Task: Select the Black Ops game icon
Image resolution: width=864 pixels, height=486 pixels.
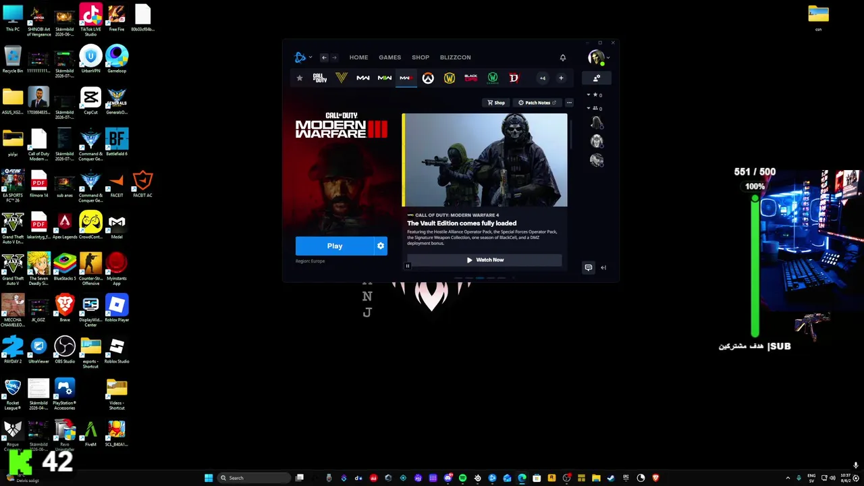Action: pyautogui.click(x=471, y=78)
